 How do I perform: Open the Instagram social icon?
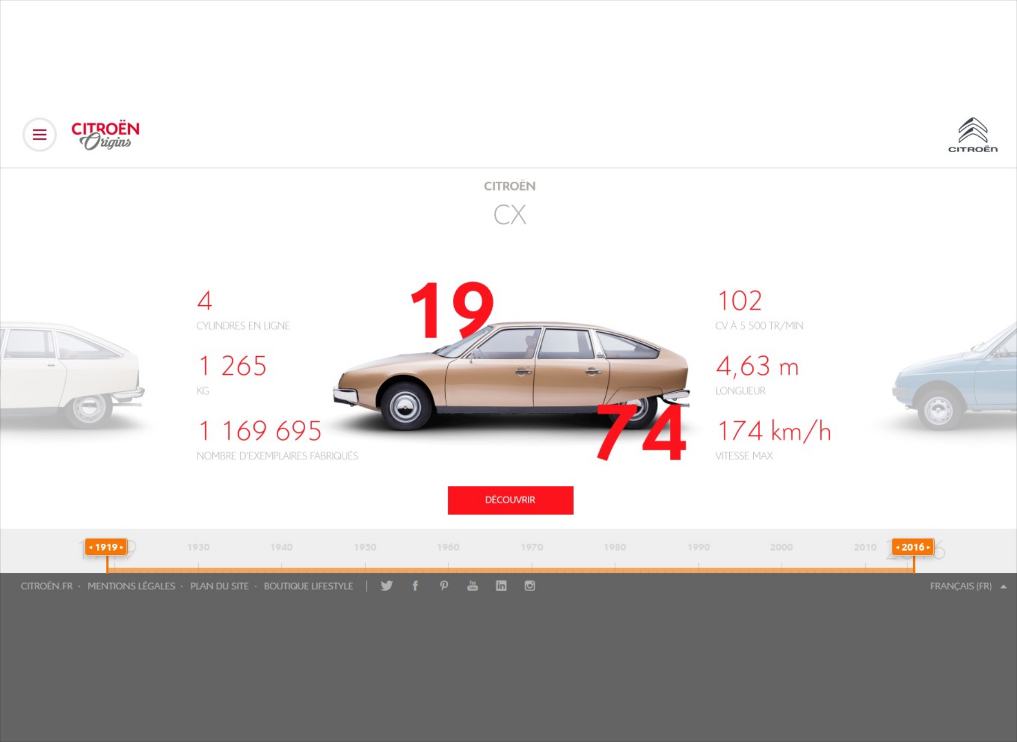click(x=529, y=586)
